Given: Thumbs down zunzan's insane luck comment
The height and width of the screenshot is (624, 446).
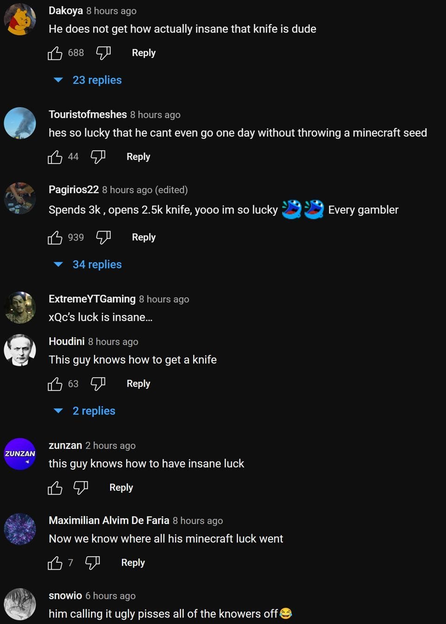Looking at the screenshot, I should point(81,488).
